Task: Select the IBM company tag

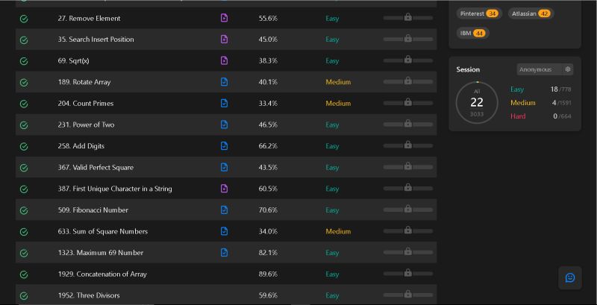Action: pos(472,33)
